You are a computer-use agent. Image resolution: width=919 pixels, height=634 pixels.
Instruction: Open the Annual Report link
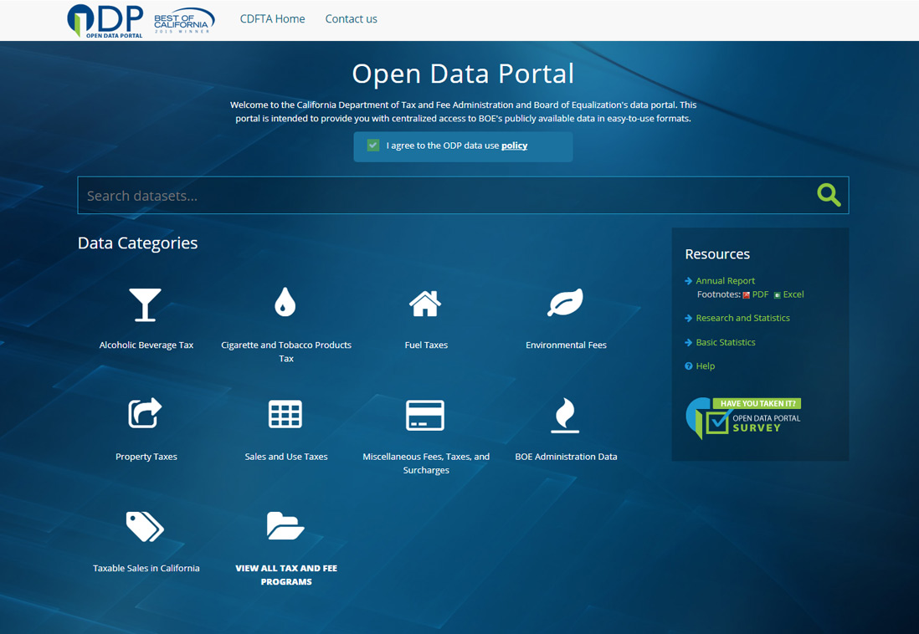725,281
